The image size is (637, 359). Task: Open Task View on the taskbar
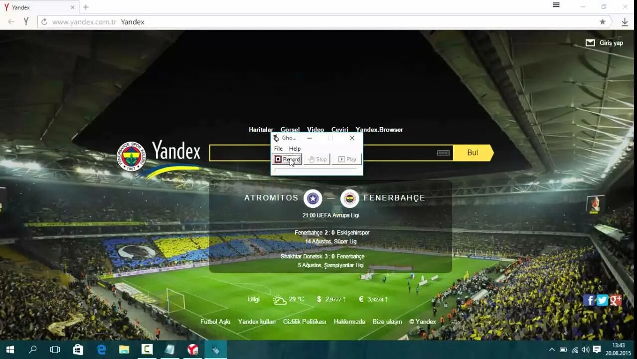click(55, 350)
